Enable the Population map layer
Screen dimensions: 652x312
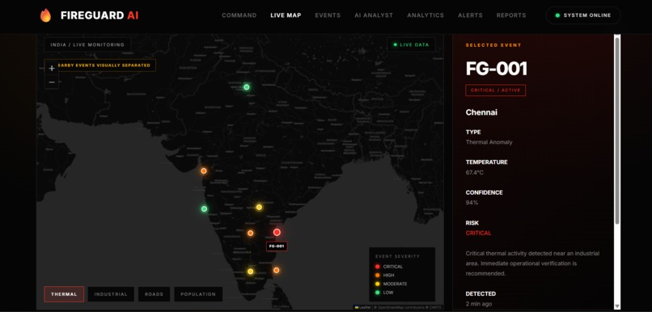coord(198,294)
